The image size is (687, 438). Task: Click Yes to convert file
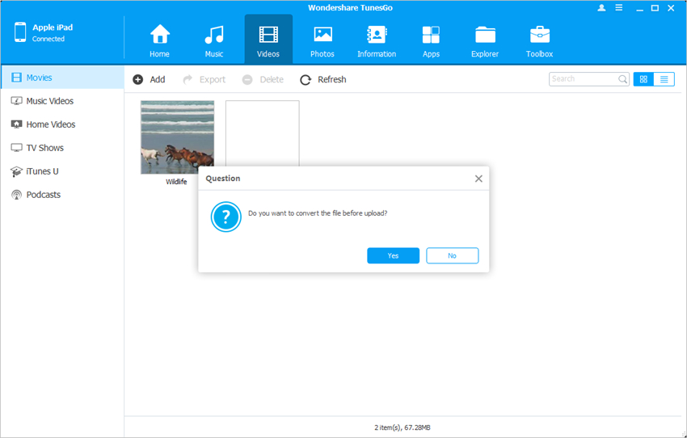coord(393,255)
